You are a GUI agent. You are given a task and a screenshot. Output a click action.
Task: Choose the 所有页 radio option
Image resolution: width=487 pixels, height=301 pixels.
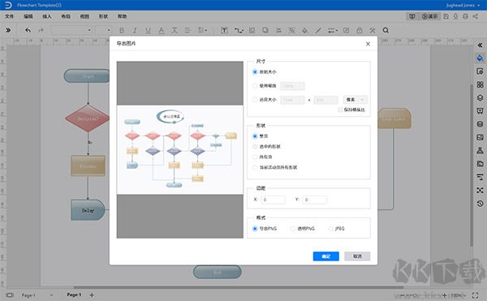[255, 157]
